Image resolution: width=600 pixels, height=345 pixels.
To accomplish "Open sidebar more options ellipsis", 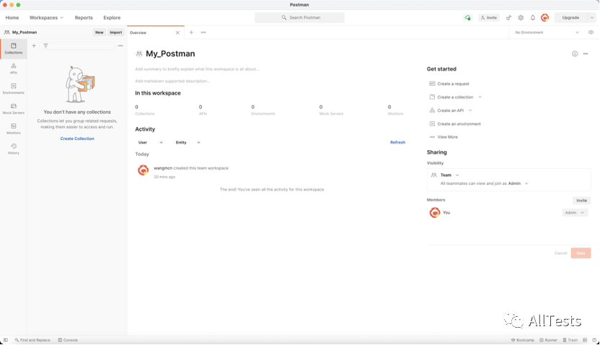I will 120,45.
